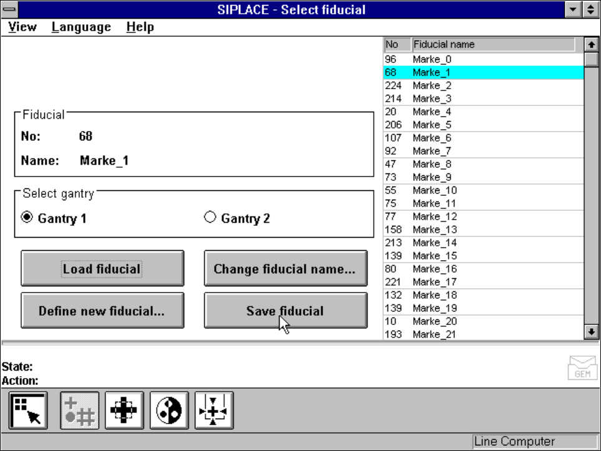This screenshot has width=601, height=451.
Task: Open the Language menu
Action: tap(81, 27)
